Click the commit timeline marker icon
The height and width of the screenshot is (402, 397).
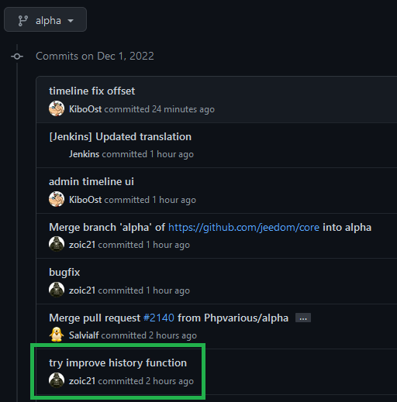(17, 56)
